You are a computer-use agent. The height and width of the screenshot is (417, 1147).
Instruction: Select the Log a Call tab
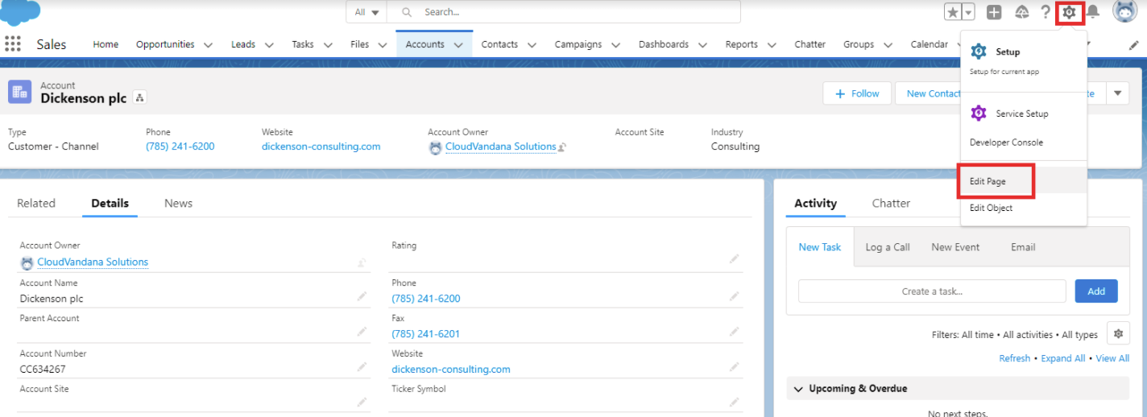tap(888, 247)
